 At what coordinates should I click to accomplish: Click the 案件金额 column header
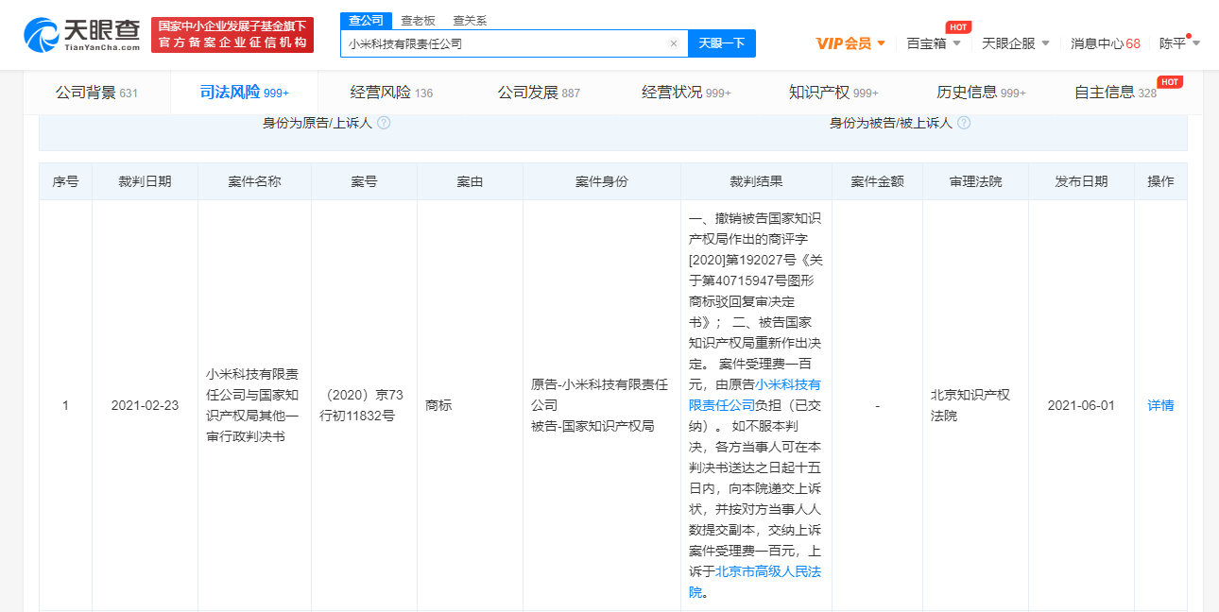(877, 181)
